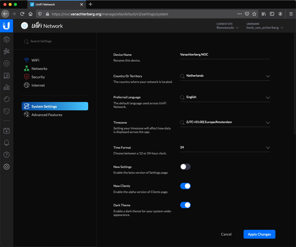296x247 pixels.
Task: Click the UniFi Network header title
Action: tap(47, 26)
